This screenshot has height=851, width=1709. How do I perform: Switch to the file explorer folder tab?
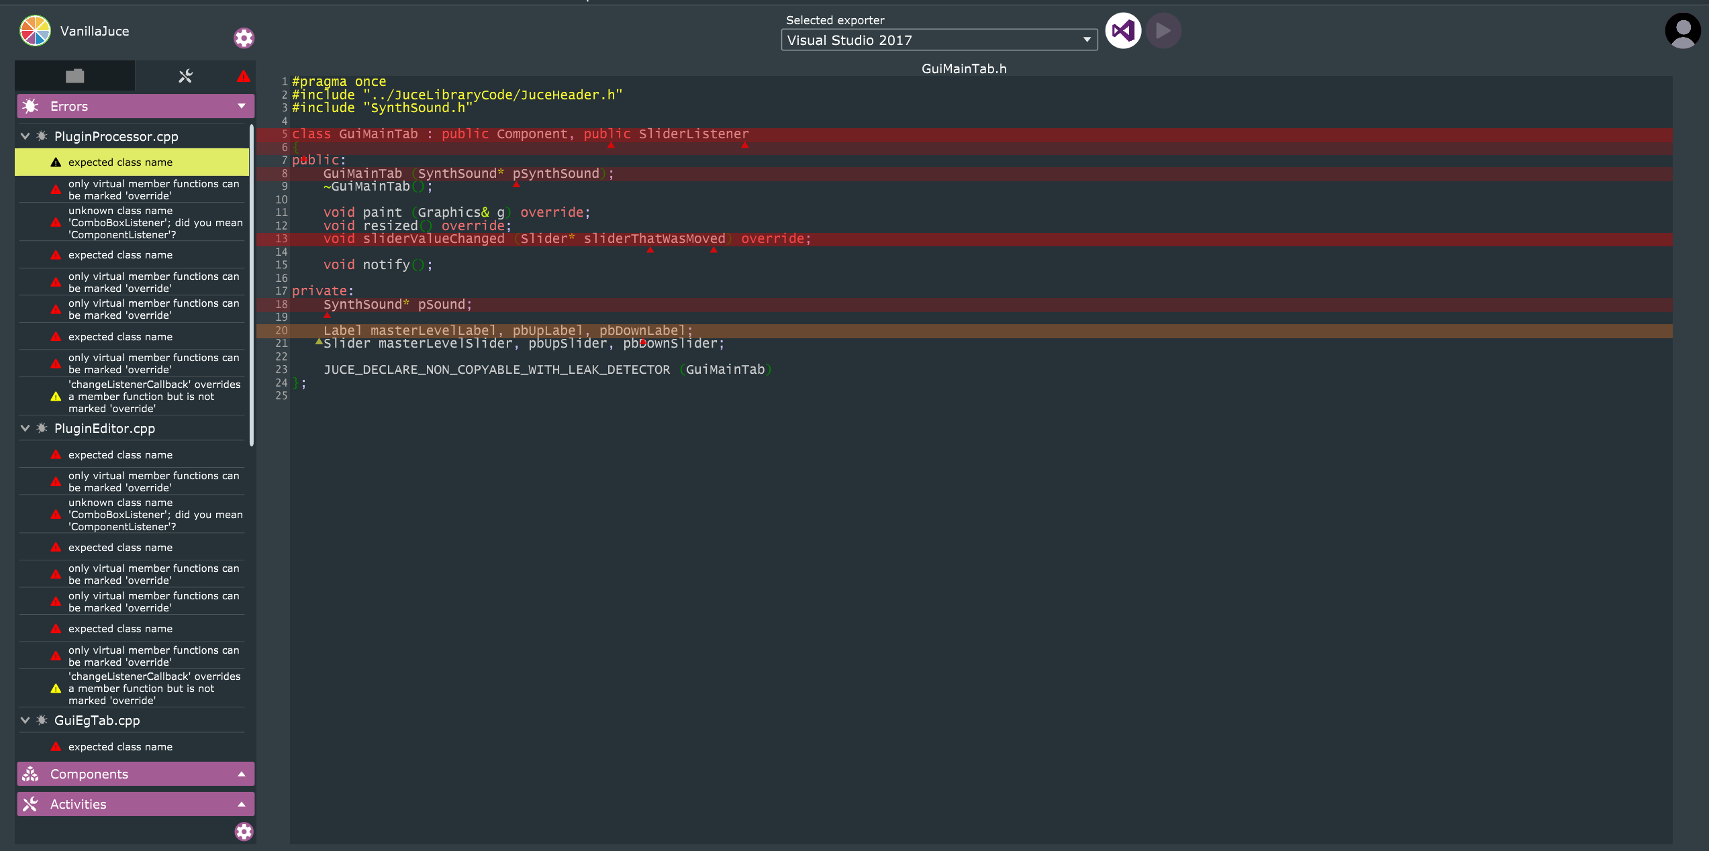(75, 76)
